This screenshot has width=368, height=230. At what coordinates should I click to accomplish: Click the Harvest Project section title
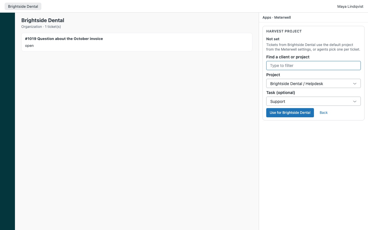pyautogui.click(x=284, y=31)
